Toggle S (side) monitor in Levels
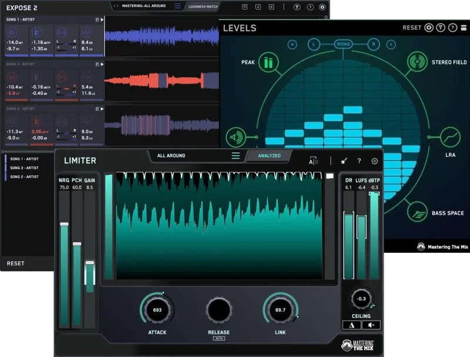This screenshot has height=357, width=470. pos(391,45)
